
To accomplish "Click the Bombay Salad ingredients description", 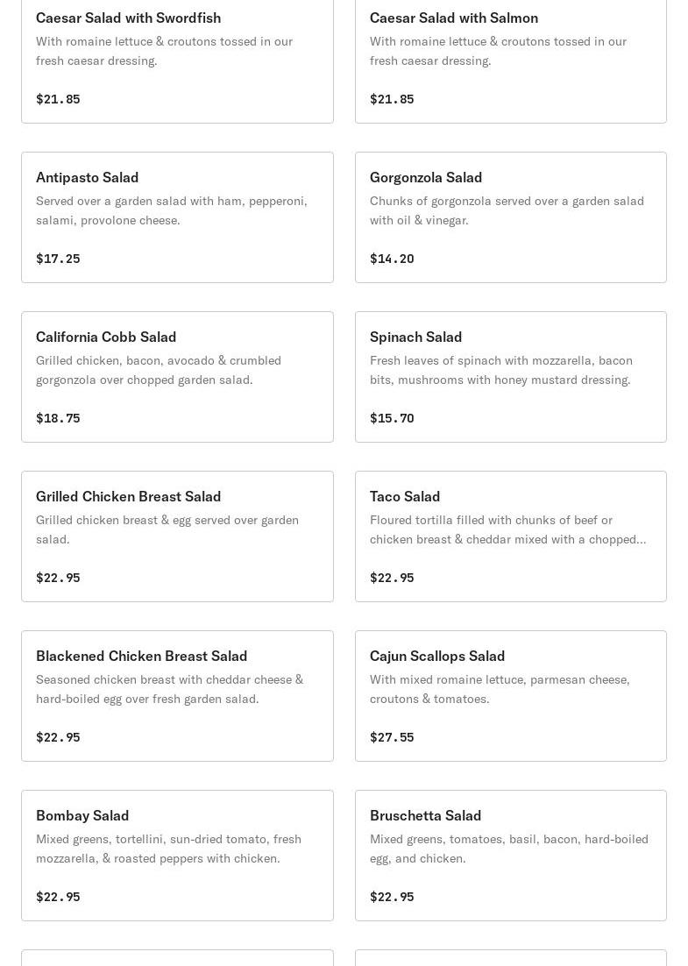I will tap(168, 849).
